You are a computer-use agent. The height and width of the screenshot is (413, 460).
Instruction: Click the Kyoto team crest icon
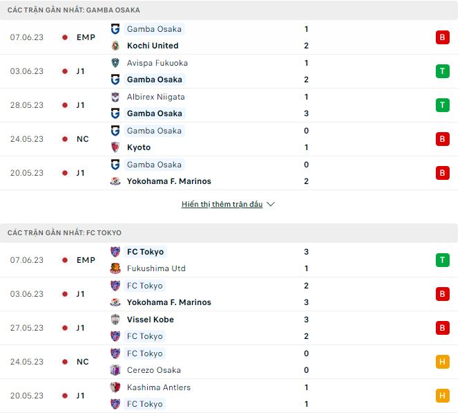[115, 147]
